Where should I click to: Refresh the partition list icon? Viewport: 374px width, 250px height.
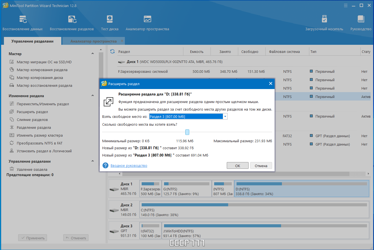coord(113,52)
